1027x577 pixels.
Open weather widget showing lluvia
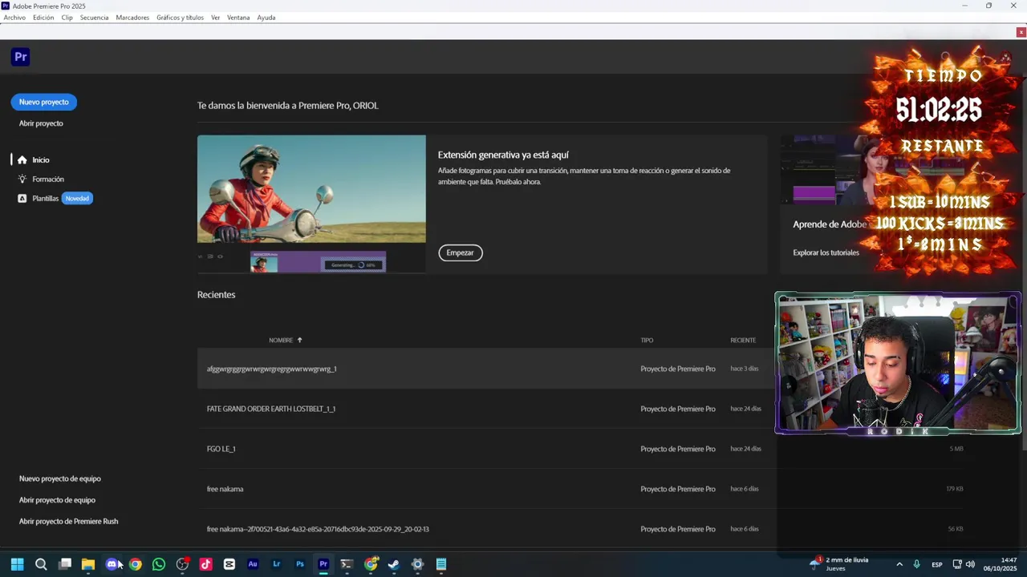[x=839, y=564]
